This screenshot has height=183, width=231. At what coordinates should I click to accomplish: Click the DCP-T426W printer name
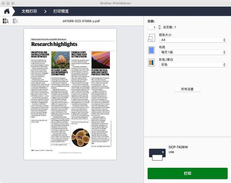tap(178, 147)
